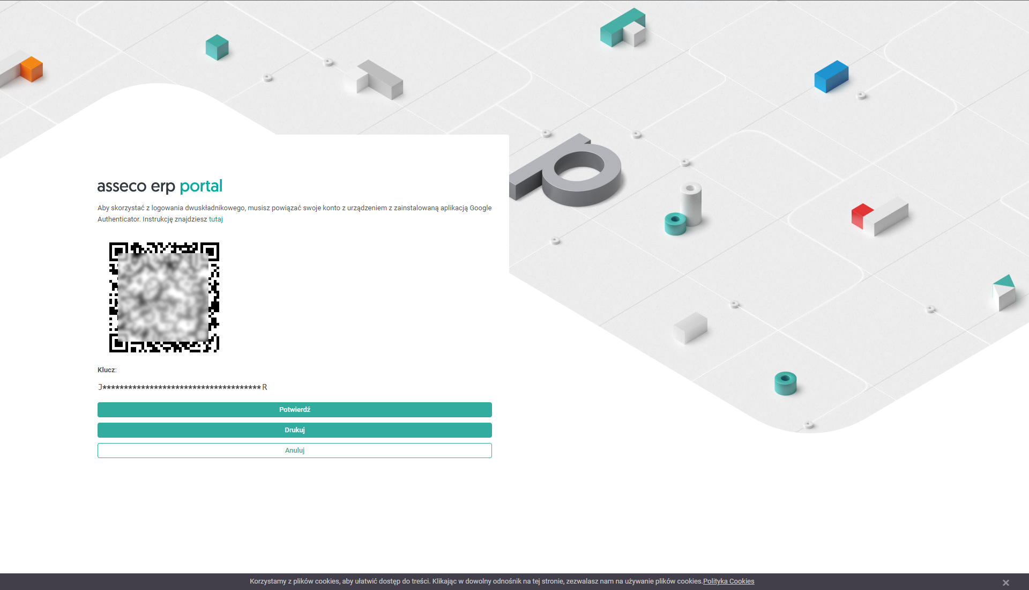The image size is (1029, 590).
Task: Click the orange cube graphic
Action: pos(32,69)
